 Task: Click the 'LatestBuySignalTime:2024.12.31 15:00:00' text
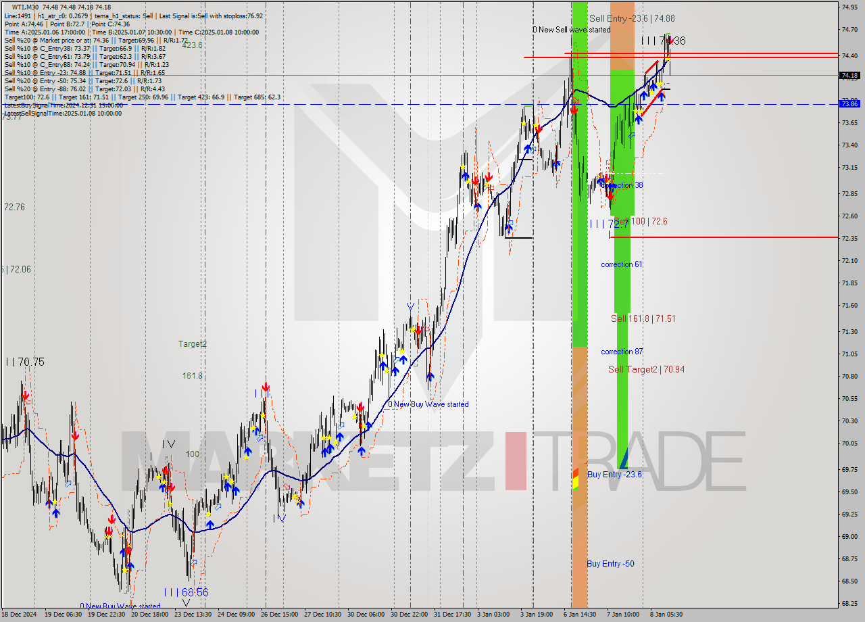click(64, 105)
